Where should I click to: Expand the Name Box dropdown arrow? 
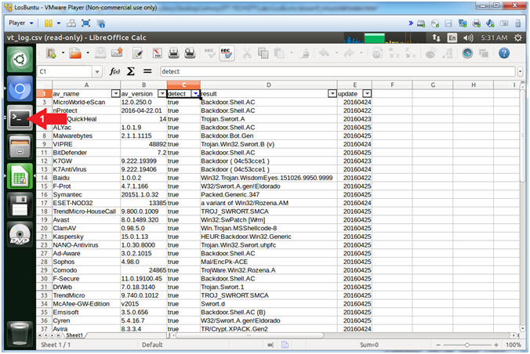point(97,71)
